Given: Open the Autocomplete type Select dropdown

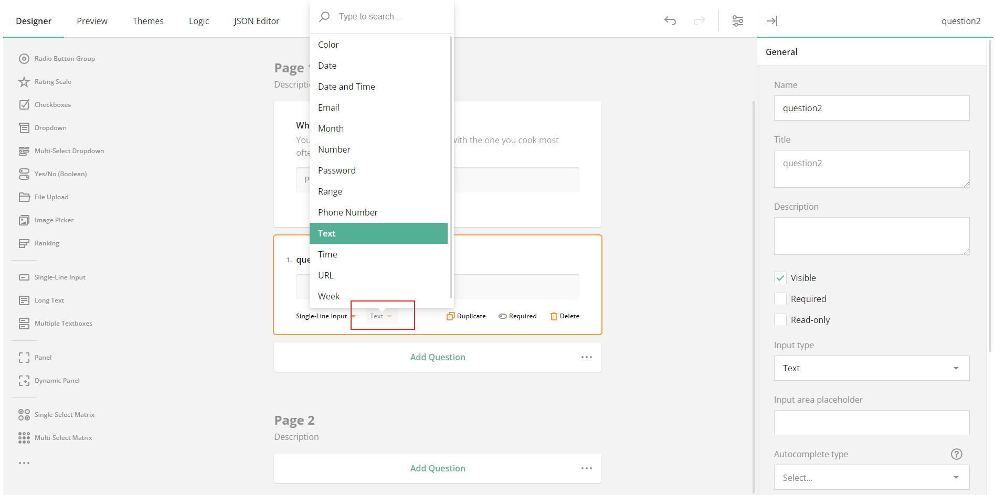Looking at the screenshot, I should (871, 477).
